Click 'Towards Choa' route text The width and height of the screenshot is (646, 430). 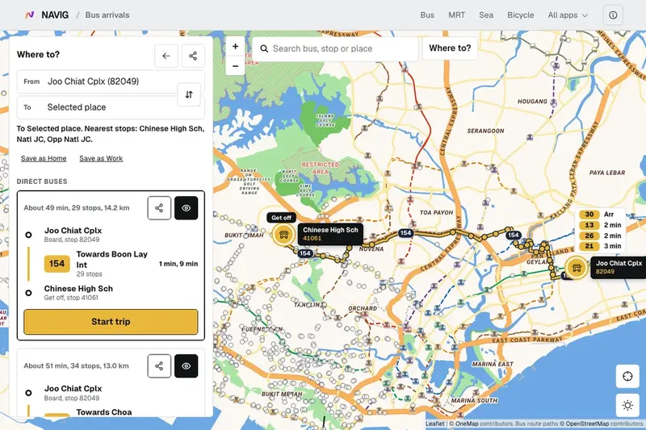(x=104, y=412)
